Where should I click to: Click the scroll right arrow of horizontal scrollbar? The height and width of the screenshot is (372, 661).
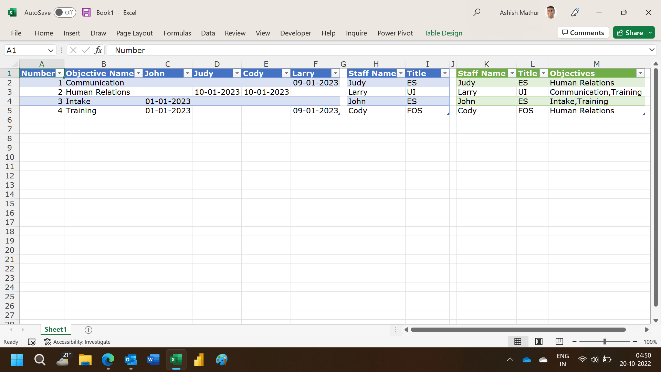[647, 330]
